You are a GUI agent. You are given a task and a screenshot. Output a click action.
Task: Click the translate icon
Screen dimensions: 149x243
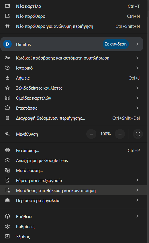pyautogui.click(x=7, y=170)
